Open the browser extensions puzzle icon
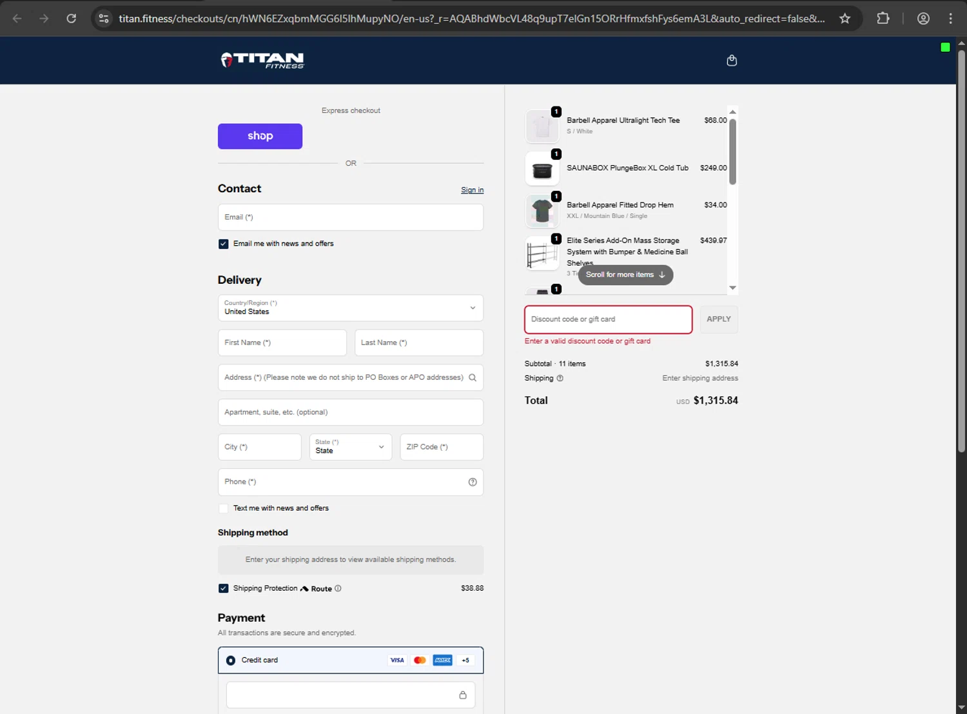967x714 pixels. pos(883,19)
